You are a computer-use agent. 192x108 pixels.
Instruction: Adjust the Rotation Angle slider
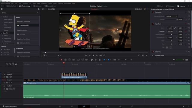pyautogui.click(x=171, y=34)
